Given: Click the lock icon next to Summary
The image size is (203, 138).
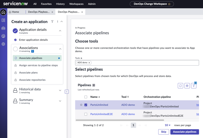Looking at the screenshot, I should (x=15, y=101).
